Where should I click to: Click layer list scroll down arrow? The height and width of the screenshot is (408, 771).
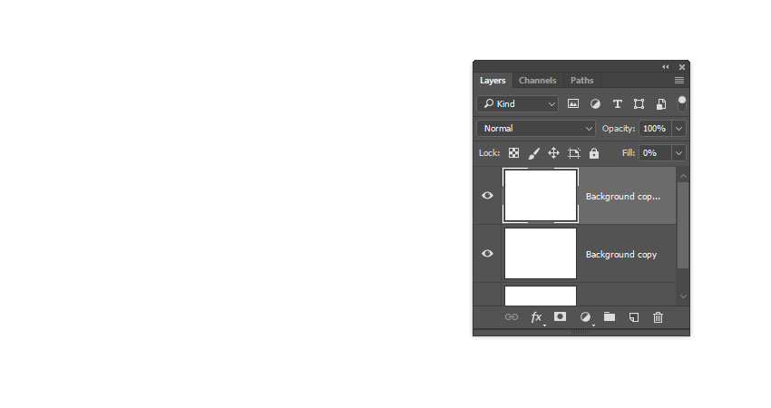(x=683, y=296)
